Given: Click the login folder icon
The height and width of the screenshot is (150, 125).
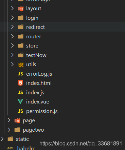Looking at the screenshot, I should point(21,18).
